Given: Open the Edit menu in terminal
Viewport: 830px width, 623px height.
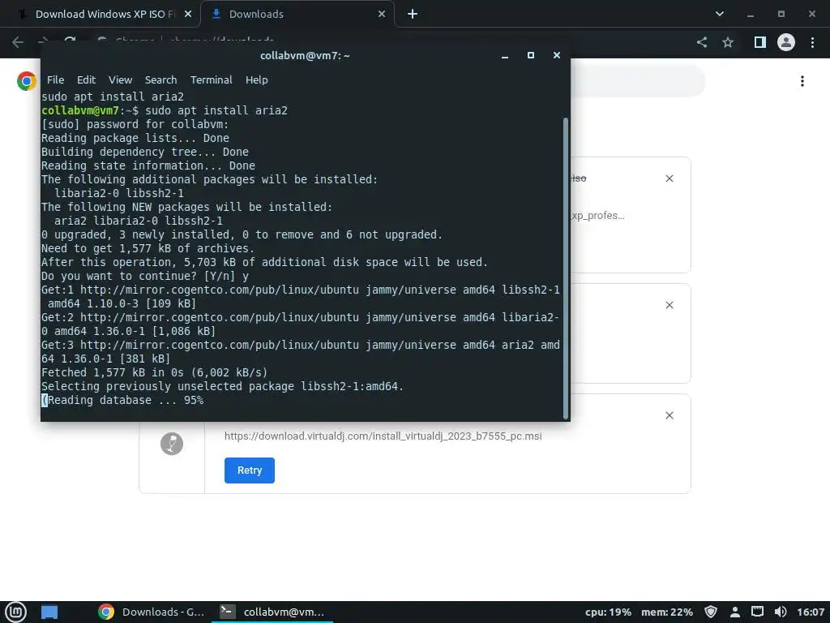Looking at the screenshot, I should (86, 80).
